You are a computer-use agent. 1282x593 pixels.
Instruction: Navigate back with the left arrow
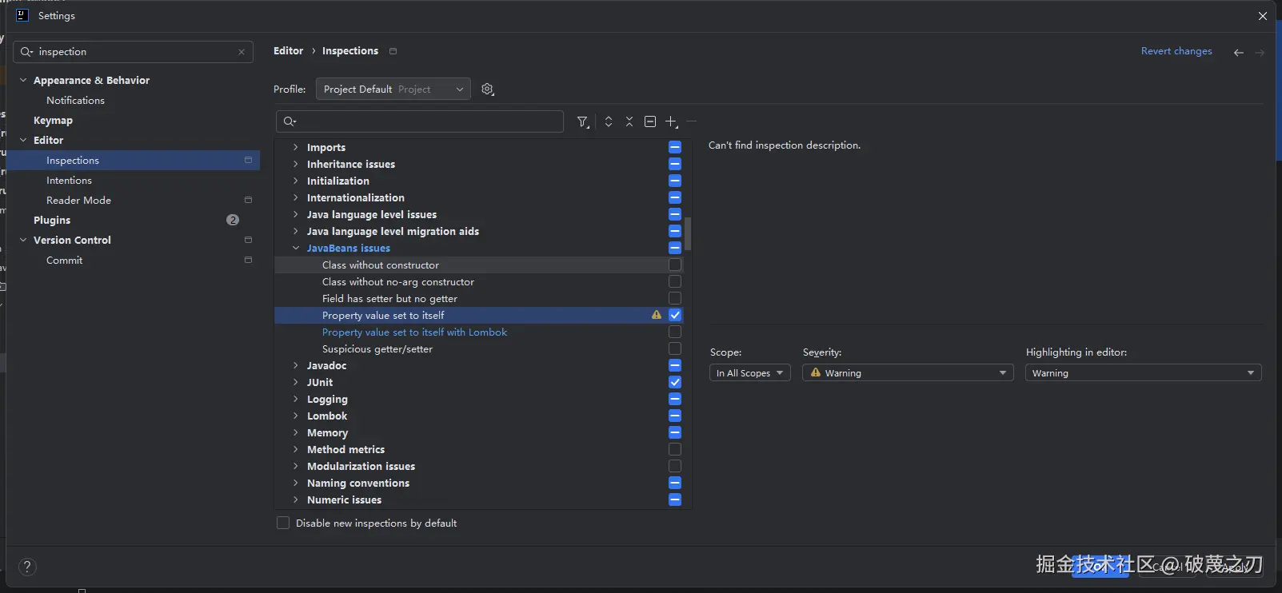[x=1238, y=52]
